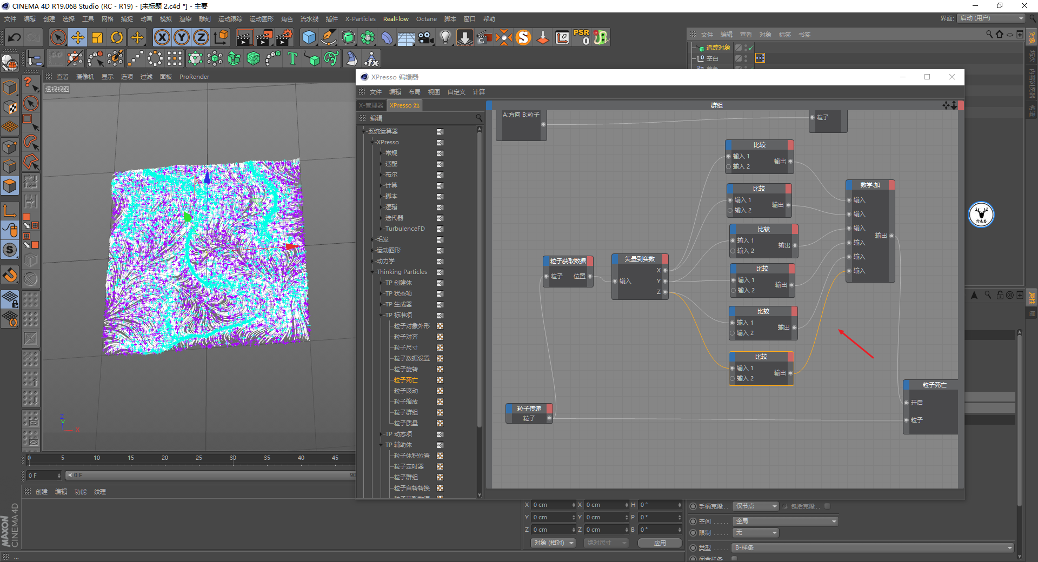Select 粒子死亡 in operator tree
This screenshot has height=562, width=1038.
[x=405, y=380]
